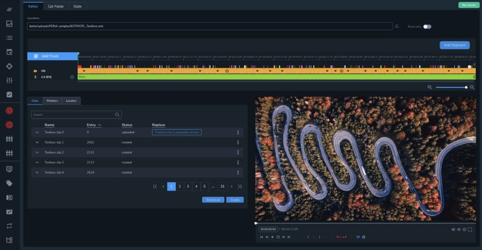The width and height of the screenshot is (482, 250).
Task: Click the zoom-out magnifier under the timeline
Action: click(429, 88)
